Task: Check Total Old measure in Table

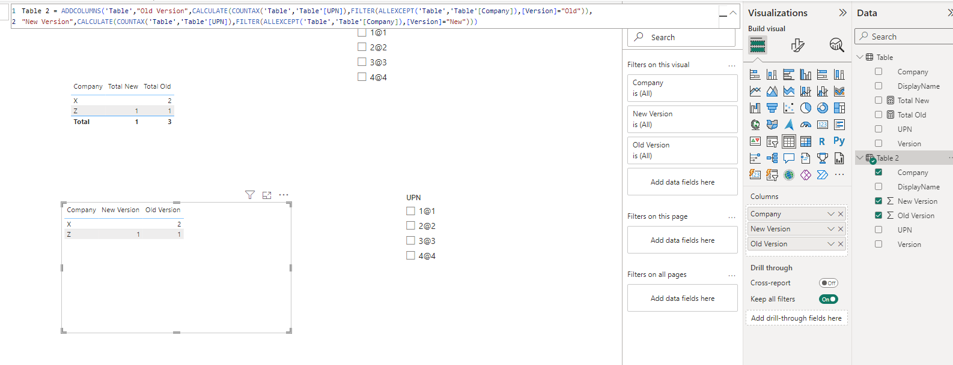Action: pos(878,114)
